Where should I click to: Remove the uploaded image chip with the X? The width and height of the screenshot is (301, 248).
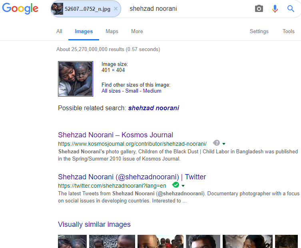coord(116,9)
